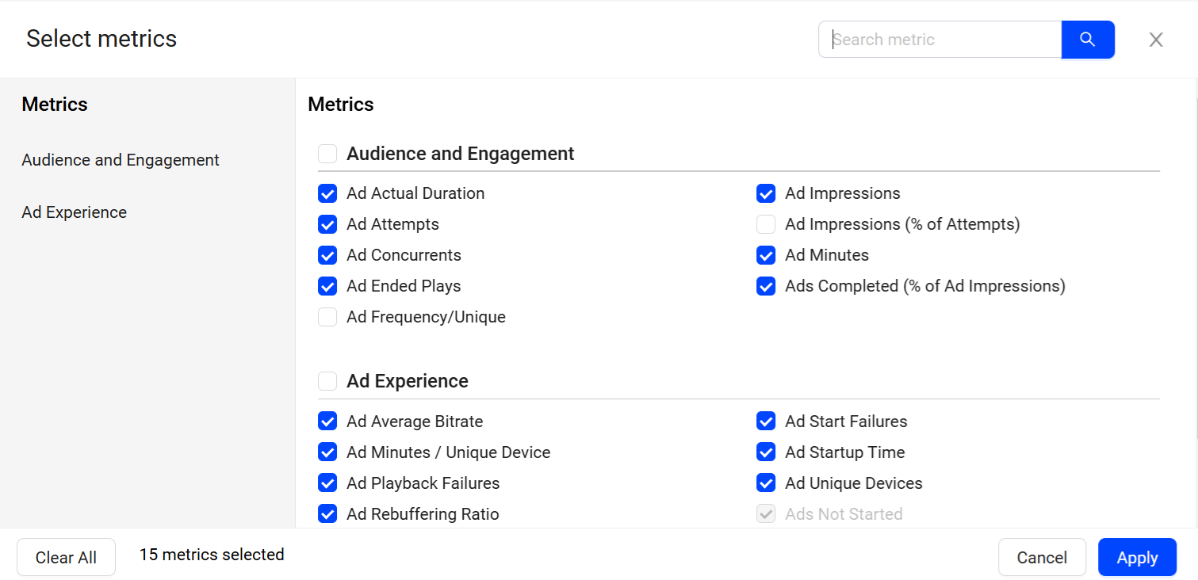
Task: Enable Ad Impressions (% of Attempts)
Action: pyautogui.click(x=766, y=224)
